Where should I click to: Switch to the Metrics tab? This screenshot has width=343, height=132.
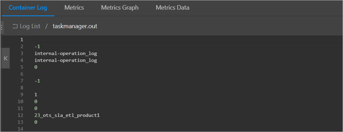click(x=74, y=8)
